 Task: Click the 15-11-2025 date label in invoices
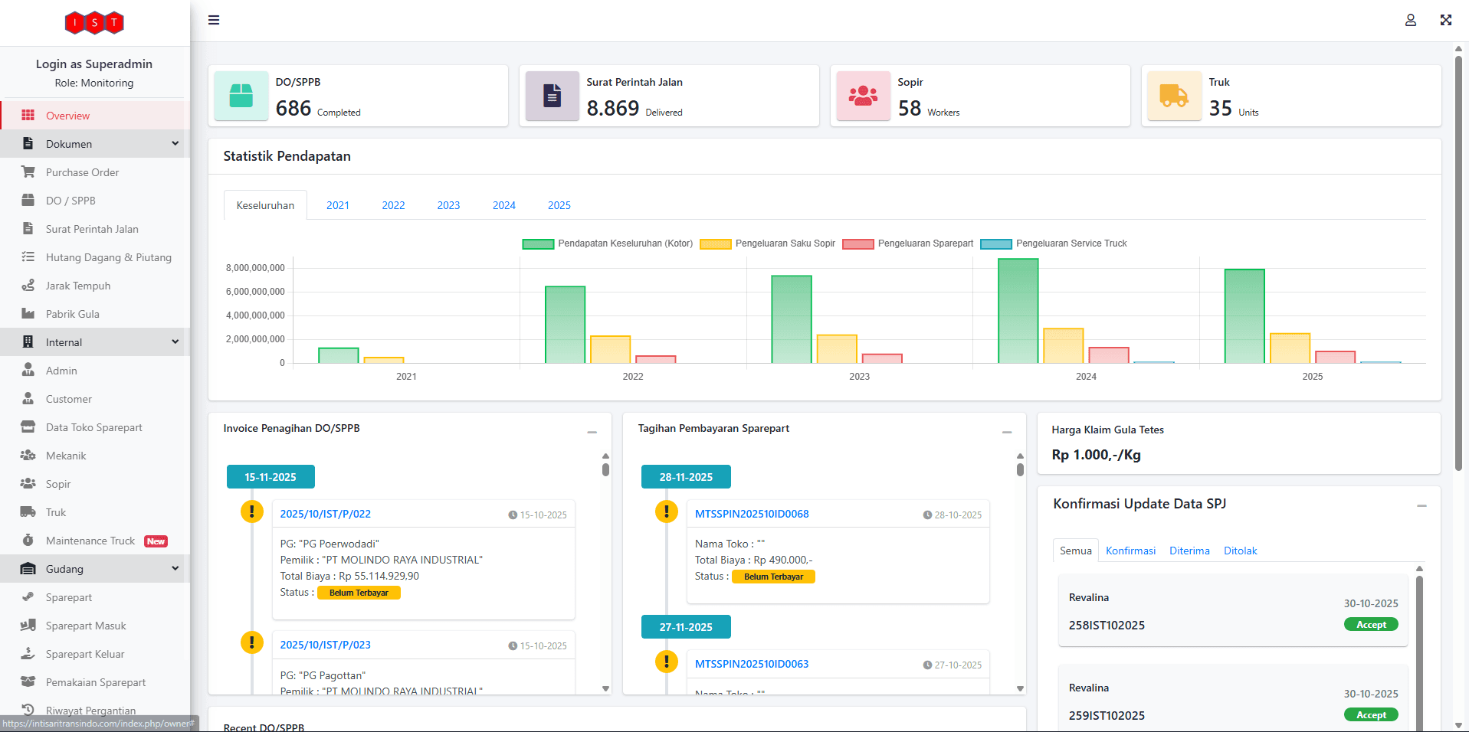coord(271,477)
